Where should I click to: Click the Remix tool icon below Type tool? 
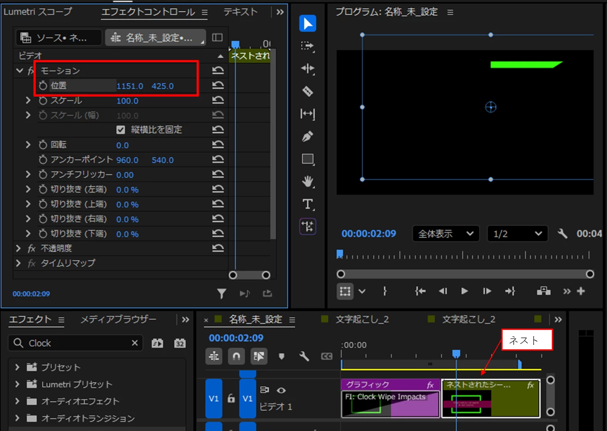tap(307, 227)
